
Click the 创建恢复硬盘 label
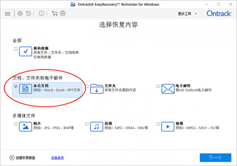point(25,158)
